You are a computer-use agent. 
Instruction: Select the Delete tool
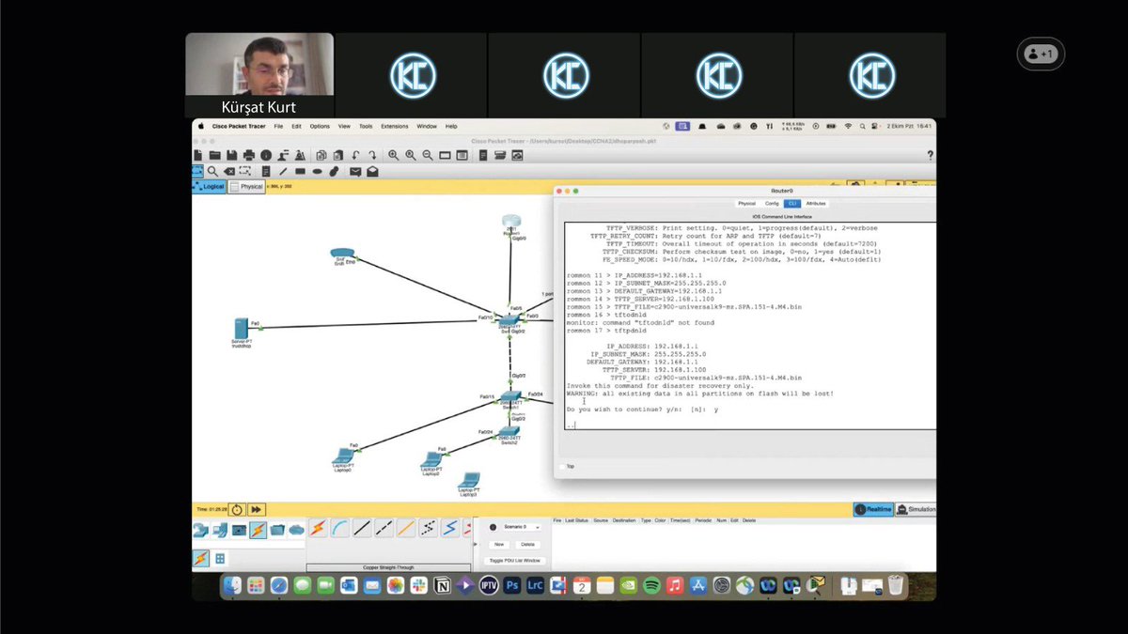229,171
